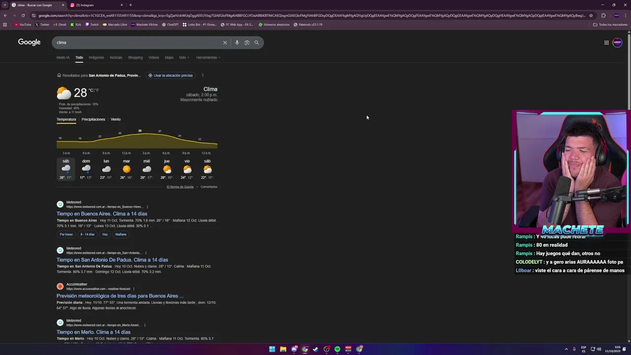Select the dom forecast day
Image resolution: width=631 pixels, height=355 pixels.
point(86,169)
